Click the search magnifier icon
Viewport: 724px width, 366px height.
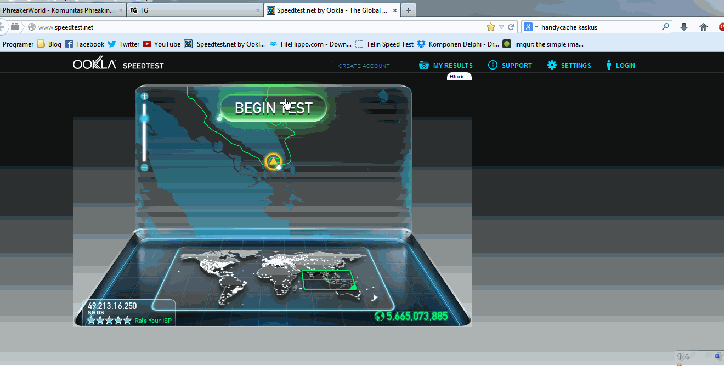click(x=666, y=26)
